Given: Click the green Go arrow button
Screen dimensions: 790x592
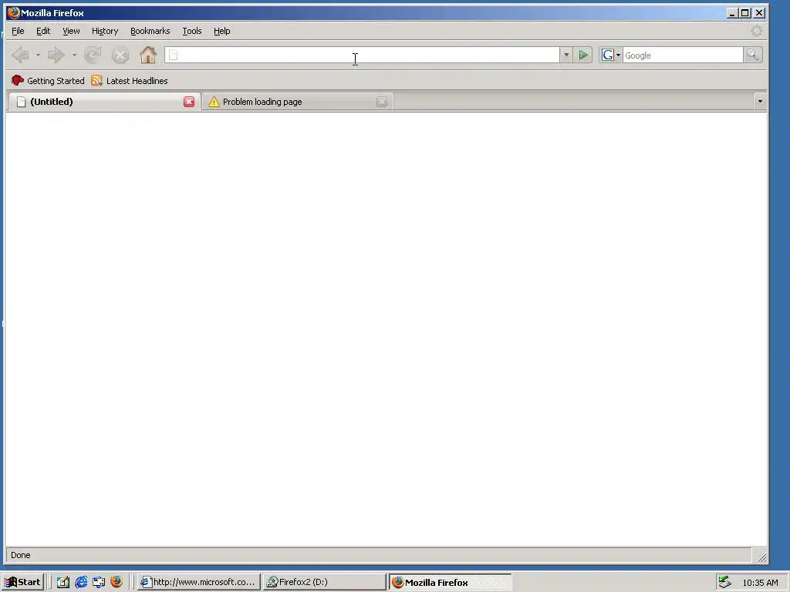Looking at the screenshot, I should (x=583, y=55).
